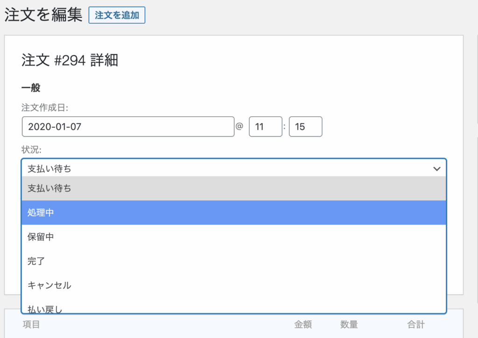The height and width of the screenshot is (338, 478).
Task: Collapse the status dropdown using its chevron arrow
Action: pyautogui.click(x=437, y=169)
